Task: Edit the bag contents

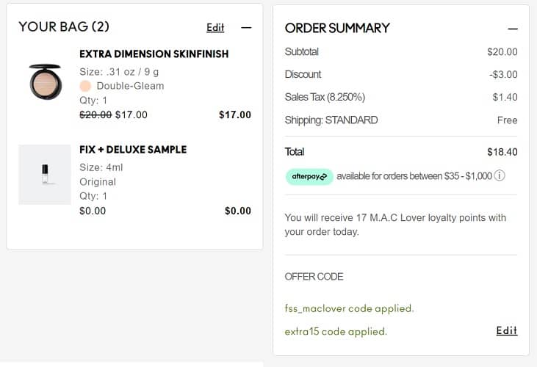Action: point(215,28)
